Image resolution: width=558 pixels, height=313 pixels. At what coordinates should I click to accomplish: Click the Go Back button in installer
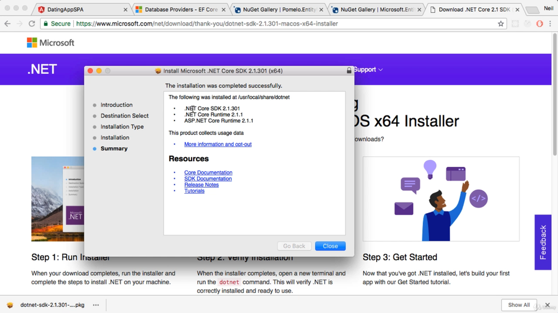coord(294,246)
